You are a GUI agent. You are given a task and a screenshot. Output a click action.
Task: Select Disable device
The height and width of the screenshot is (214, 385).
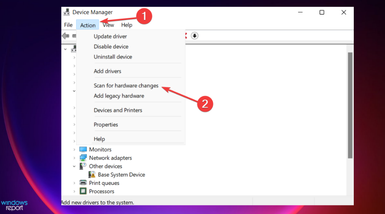click(111, 46)
